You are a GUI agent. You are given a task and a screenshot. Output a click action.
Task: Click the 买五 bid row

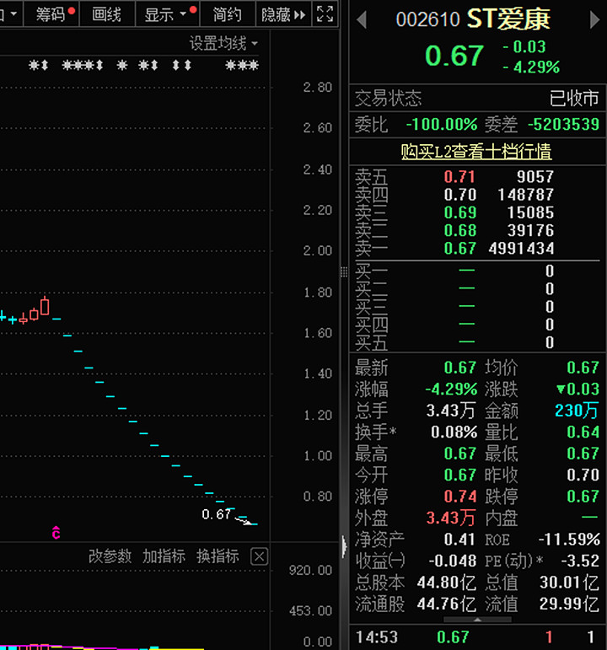tap(477, 342)
